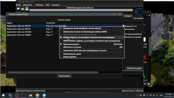Open the blue diamond app in taskbar
This screenshot has height=98, width=174.
point(10,95)
